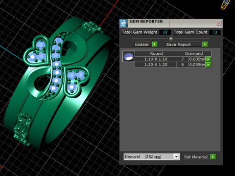Click the Set Material label

point(196,157)
